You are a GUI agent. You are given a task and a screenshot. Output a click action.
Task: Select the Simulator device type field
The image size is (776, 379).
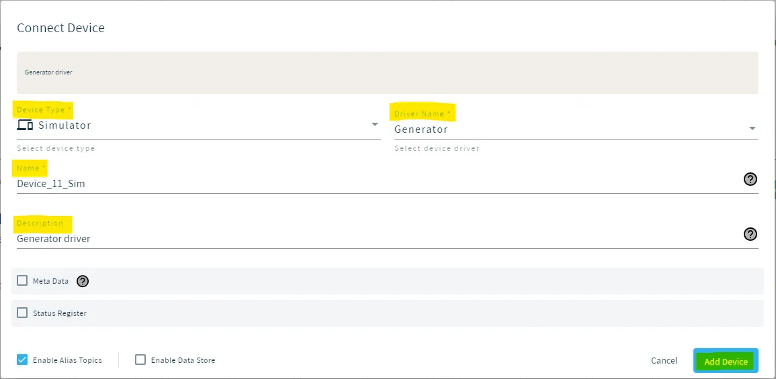point(198,125)
